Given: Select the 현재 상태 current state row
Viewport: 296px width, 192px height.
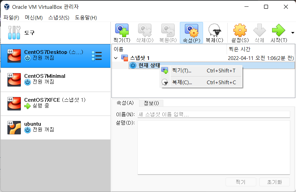Looking at the screenshot, I should pyautogui.click(x=211, y=65).
